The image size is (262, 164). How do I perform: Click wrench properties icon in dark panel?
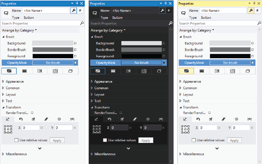pos(162,10)
